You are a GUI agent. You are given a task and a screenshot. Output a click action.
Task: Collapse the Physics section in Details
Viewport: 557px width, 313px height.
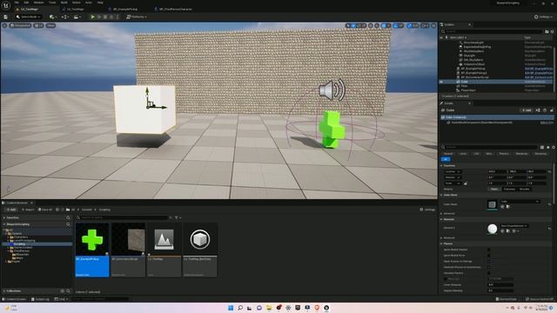(441, 243)
